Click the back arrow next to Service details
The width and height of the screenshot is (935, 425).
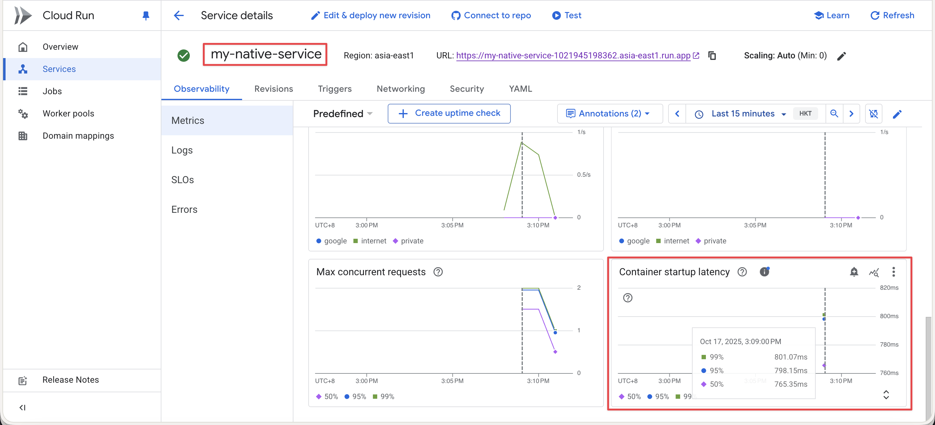point(178,15)
